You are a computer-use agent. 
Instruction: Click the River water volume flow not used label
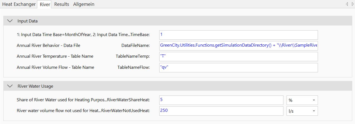(83, 111)
